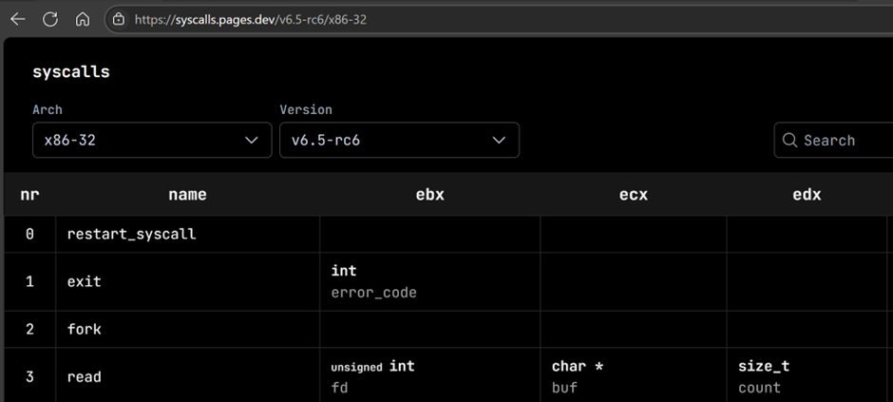
Task: Click the browser back arrow
Action: 18,19
